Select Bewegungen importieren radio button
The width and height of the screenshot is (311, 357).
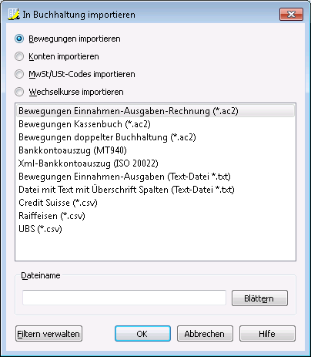[x=19, y=39]
